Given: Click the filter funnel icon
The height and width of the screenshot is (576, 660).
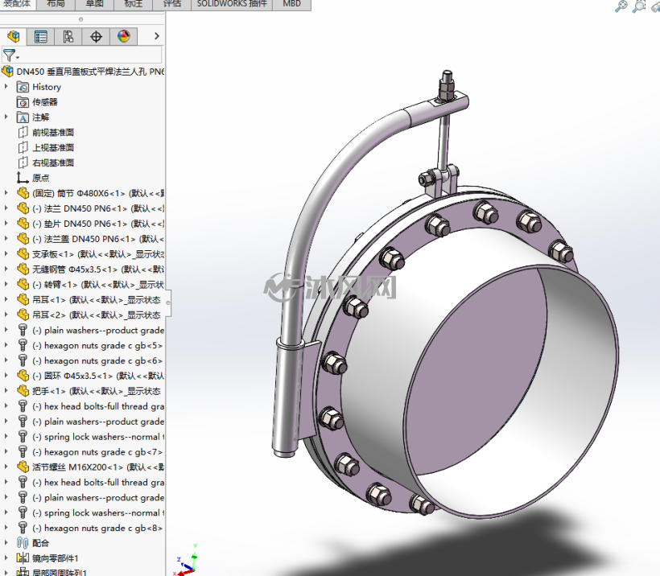Looking at the screenshot, I should (10, 55).
